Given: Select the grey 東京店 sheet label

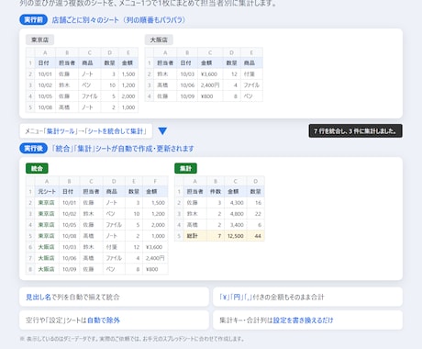Looking at the screenshot, I should pos(39,39).
